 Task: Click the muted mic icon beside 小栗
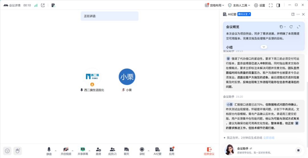(x=123, y=90)
